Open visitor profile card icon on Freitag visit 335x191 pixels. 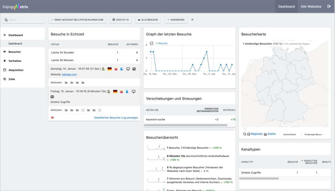[x=52, y=97]
